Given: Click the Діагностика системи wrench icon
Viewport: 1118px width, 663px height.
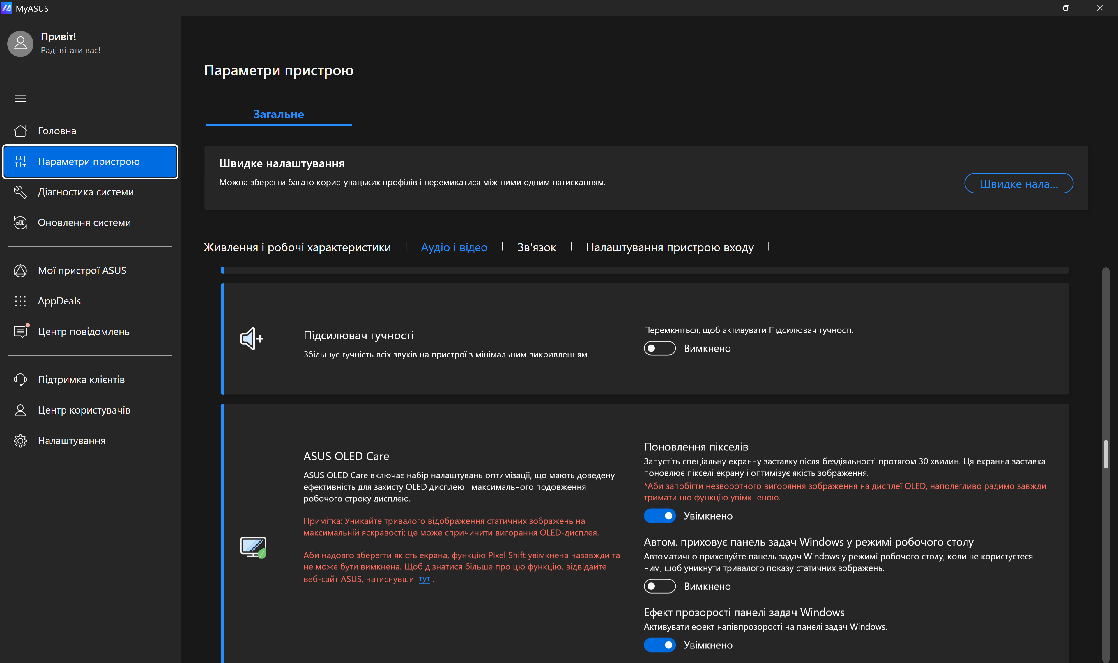Looking at the screenshot, I should (20, 192).
